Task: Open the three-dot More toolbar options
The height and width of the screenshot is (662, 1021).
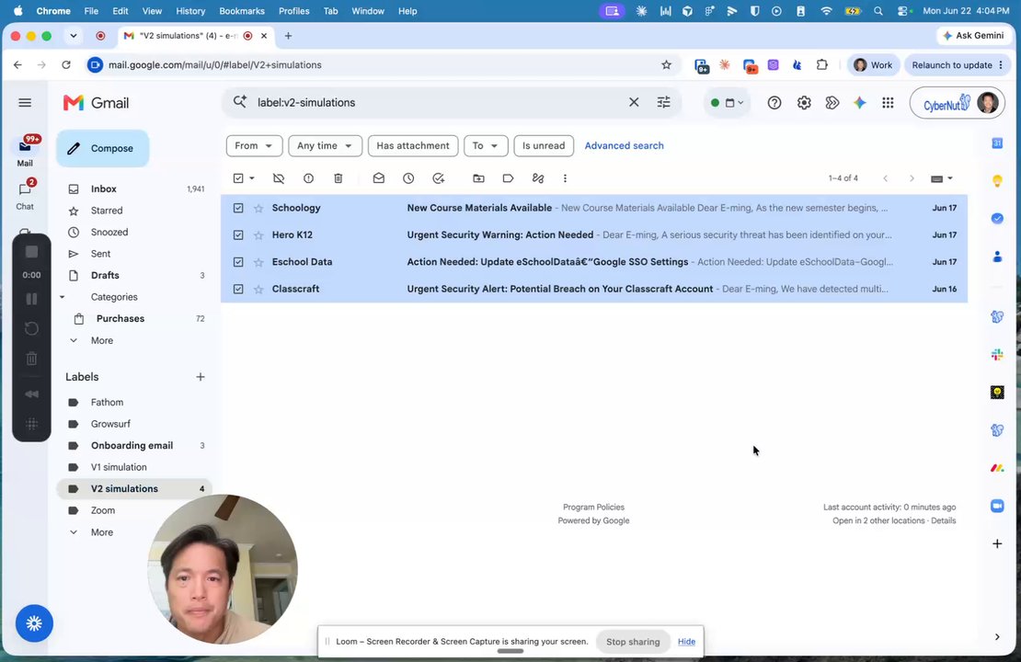Action: pos(565,178)
